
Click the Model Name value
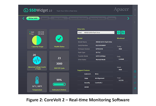(104, 42)
